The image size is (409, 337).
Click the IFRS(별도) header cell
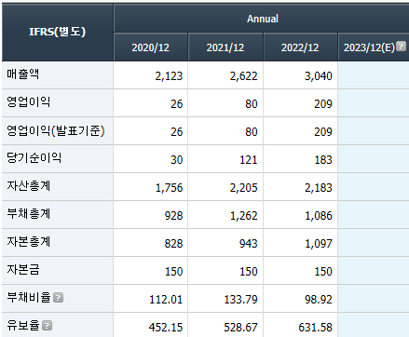coord(57,32)
